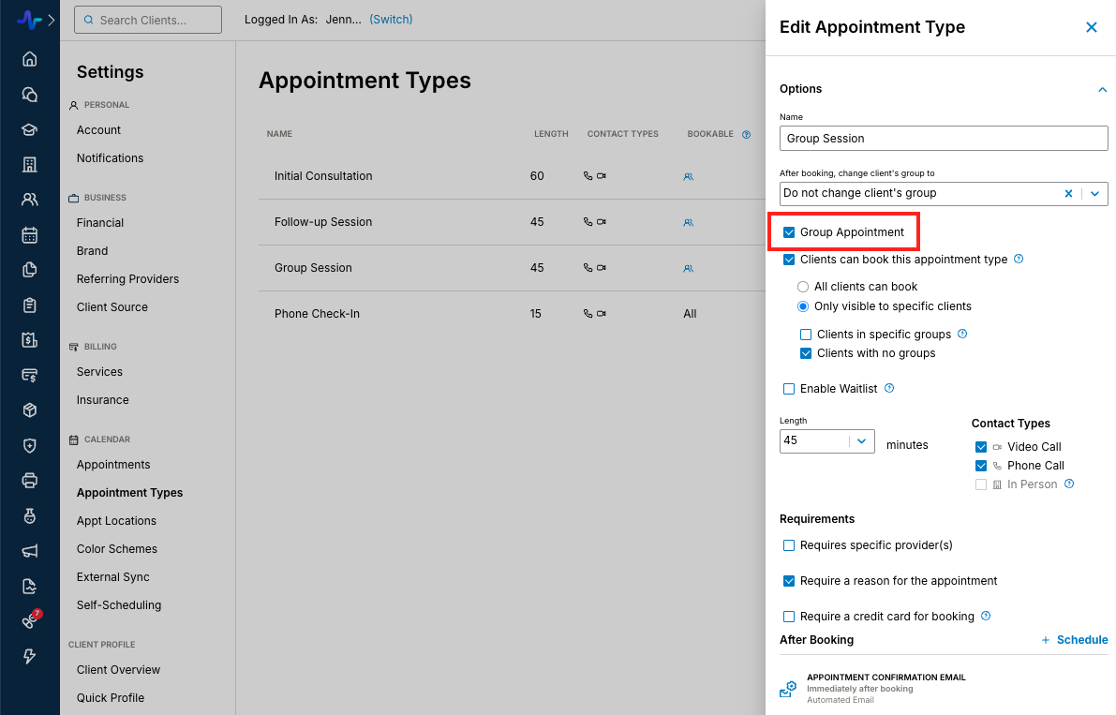This screenshot has height=715, width=1116.
Task: Open Notifications settings
Action: point(111,158)
